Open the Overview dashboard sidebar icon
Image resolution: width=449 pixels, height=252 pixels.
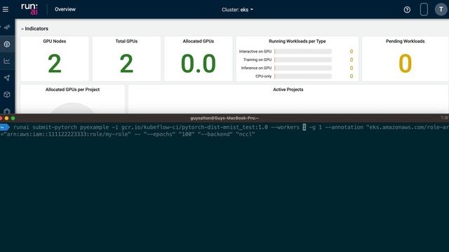[x=7, y=44]
